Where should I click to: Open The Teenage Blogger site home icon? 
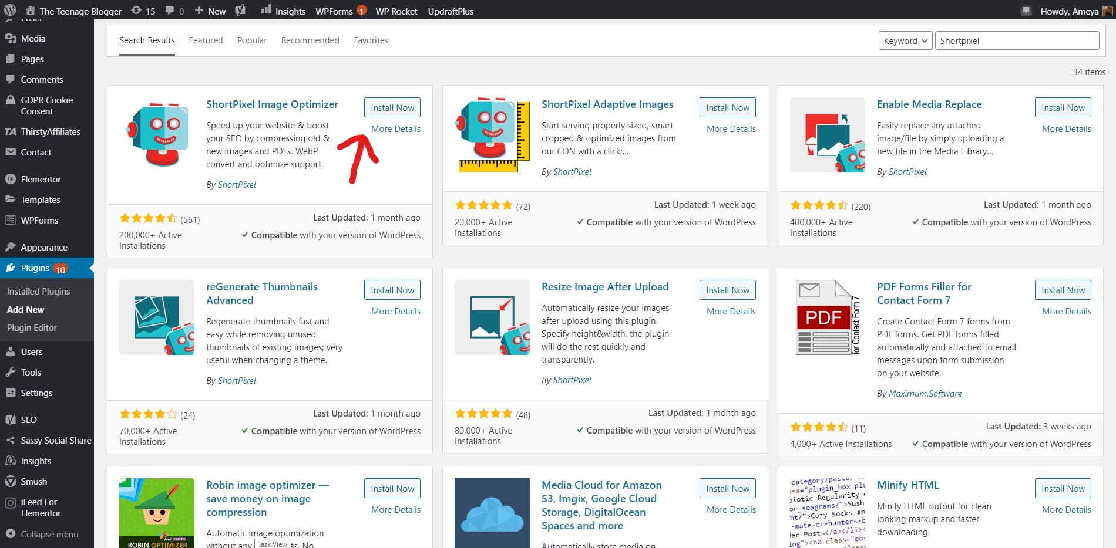[x=30, y=11]
